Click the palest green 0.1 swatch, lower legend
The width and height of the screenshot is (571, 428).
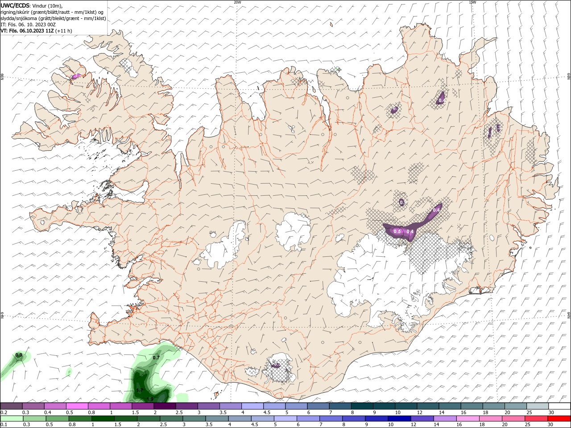point(12,419)
